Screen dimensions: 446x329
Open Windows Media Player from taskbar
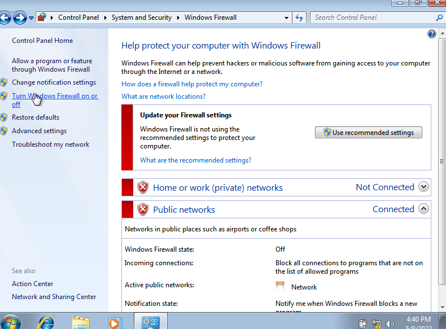[x=115, y=323]
